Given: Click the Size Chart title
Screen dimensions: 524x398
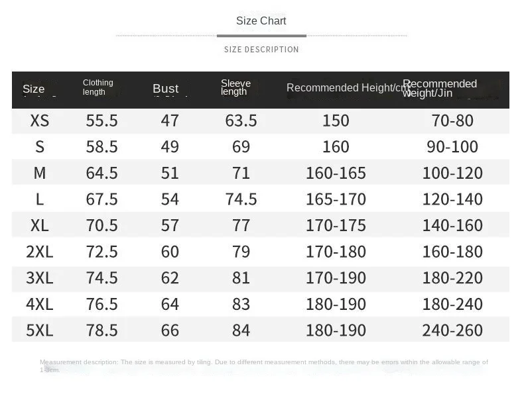Looking at the screenshot, I should tap(261, 21).
